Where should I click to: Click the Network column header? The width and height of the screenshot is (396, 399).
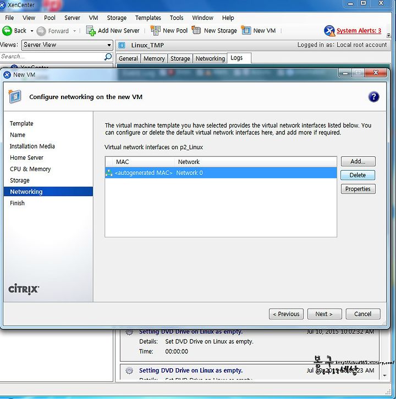pyautogui.click(x=256, y=162)
